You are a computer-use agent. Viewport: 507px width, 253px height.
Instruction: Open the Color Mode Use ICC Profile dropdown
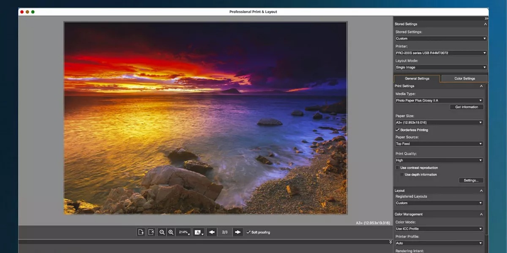coord(439,229)
